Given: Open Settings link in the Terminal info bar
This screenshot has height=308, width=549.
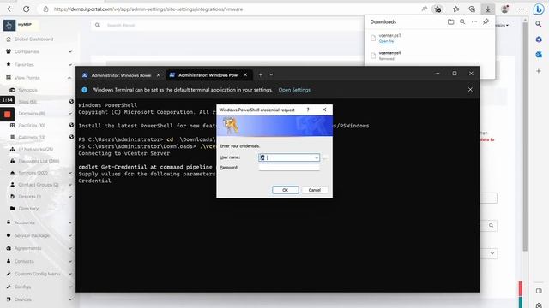Looking at the screenshot, I should tap(294, 90).
